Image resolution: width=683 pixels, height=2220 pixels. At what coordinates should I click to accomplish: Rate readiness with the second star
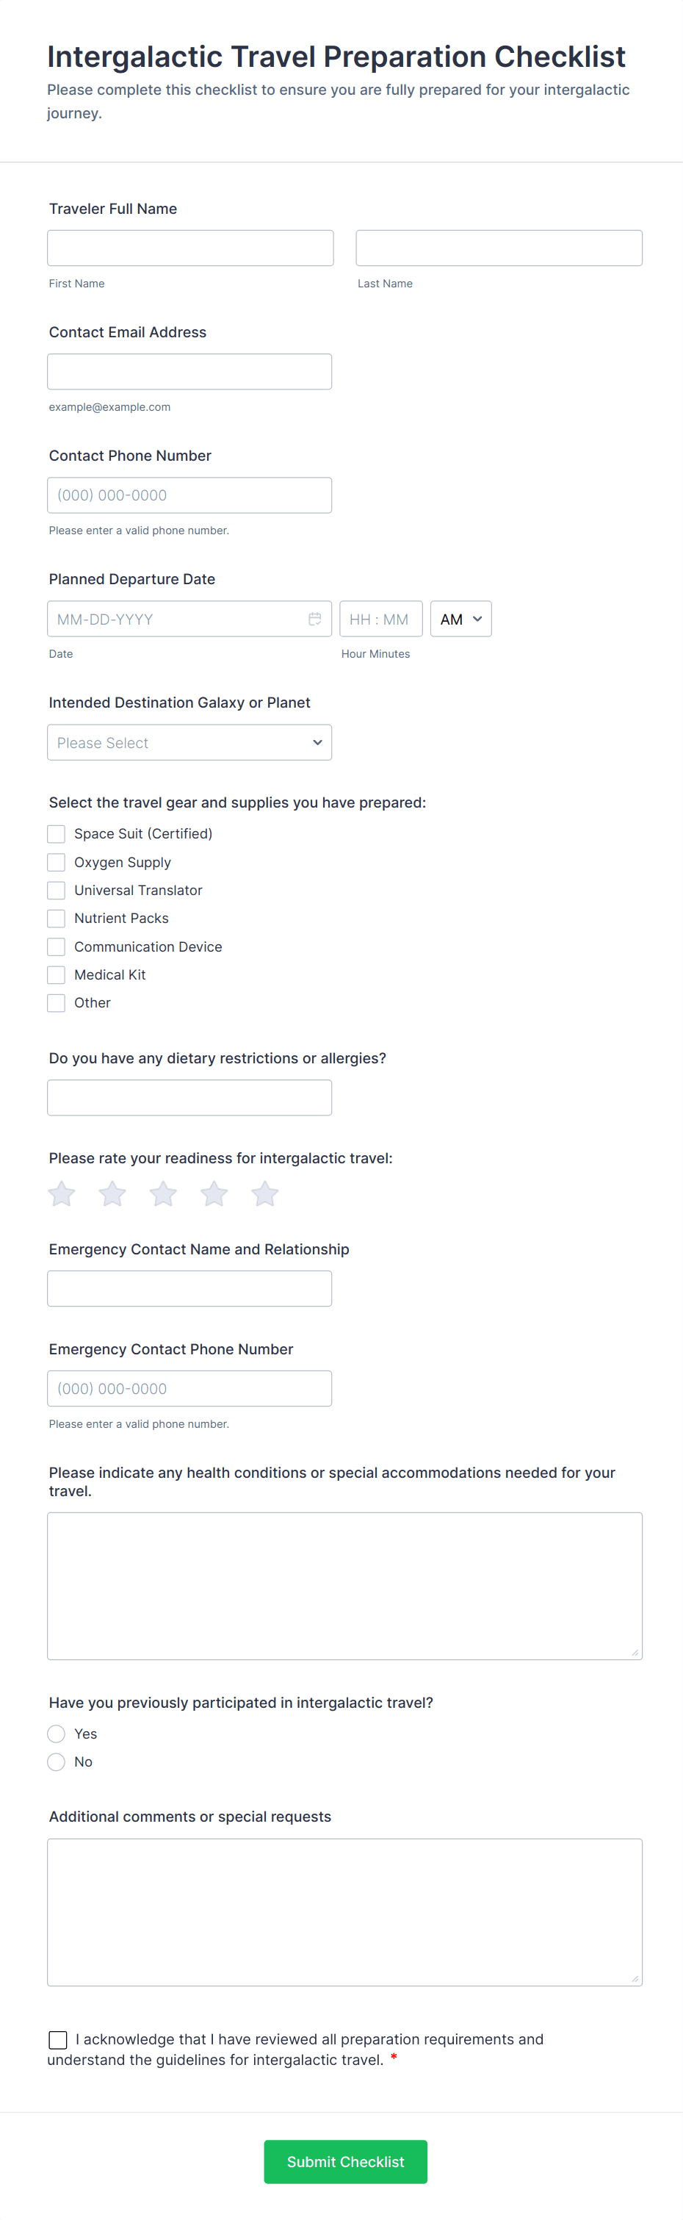pyautogui.click(x=112, y=1193)
